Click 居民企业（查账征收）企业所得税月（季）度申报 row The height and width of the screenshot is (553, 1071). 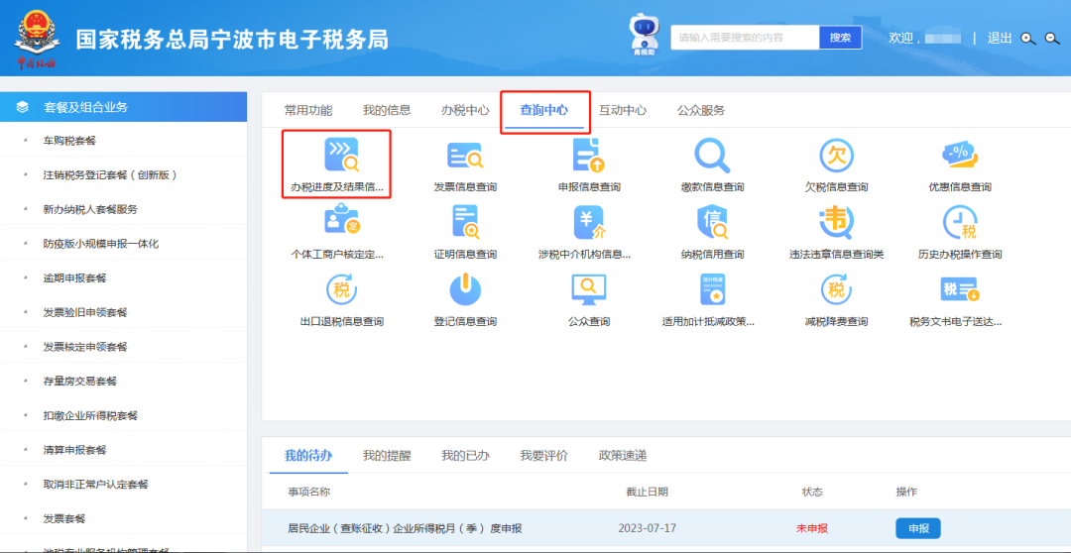(666, 528)
